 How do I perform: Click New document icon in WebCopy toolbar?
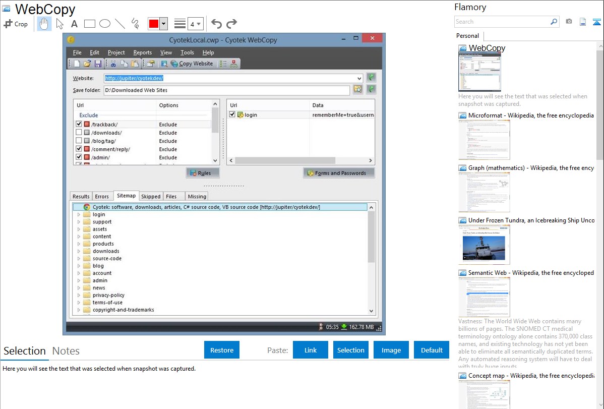(77, 64)
